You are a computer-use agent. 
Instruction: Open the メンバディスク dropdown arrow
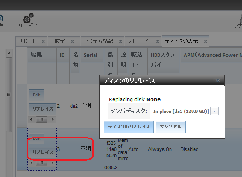pyautogui.click(x=215, y=111)
